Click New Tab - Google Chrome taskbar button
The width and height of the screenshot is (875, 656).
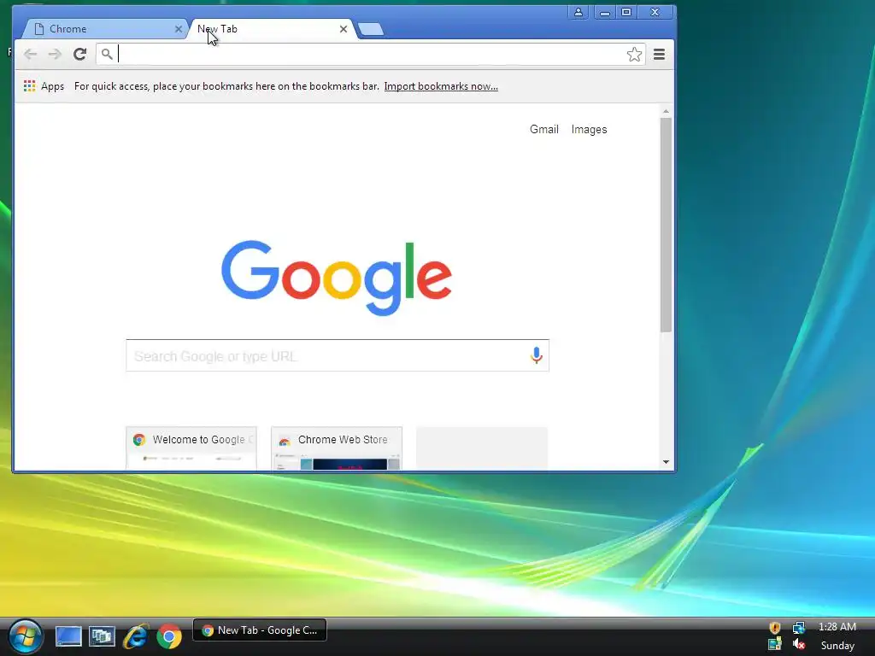coord(260,630)
